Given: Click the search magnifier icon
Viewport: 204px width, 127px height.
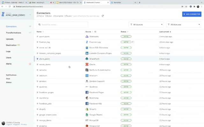Looking at the screenshot, I should pos(40,25).
